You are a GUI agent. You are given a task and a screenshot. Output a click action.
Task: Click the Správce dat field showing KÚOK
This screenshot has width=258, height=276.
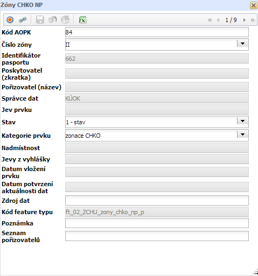[x=157, y=98]
